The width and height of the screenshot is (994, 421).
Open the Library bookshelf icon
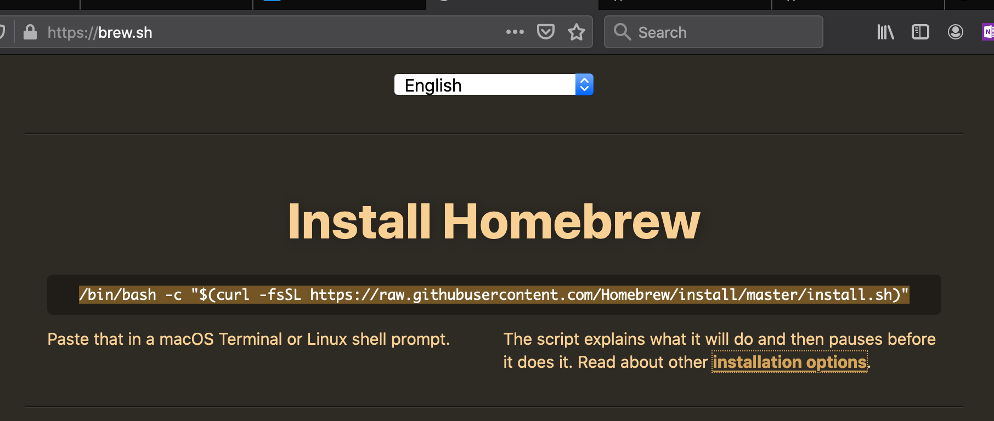(885, 32)
